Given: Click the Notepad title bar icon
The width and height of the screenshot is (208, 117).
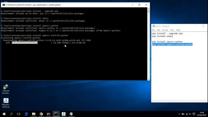Looking at the screenshot, I should [x=154, y=26].
